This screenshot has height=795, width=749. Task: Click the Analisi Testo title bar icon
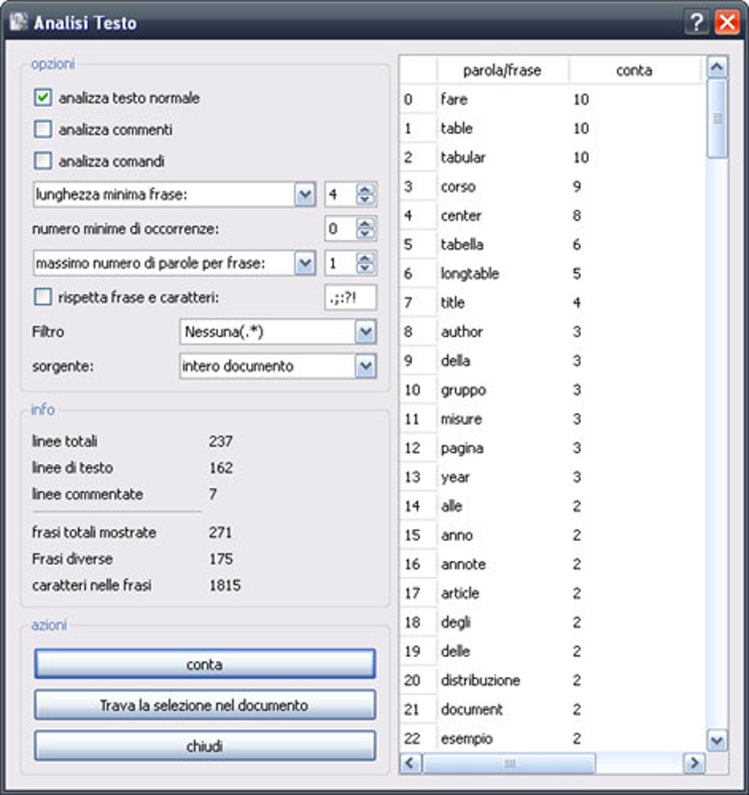pyautogui.click(x=18, y=21)
